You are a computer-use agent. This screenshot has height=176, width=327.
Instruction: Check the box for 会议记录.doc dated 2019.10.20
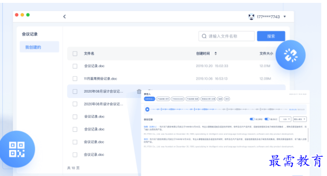point(75,66)
